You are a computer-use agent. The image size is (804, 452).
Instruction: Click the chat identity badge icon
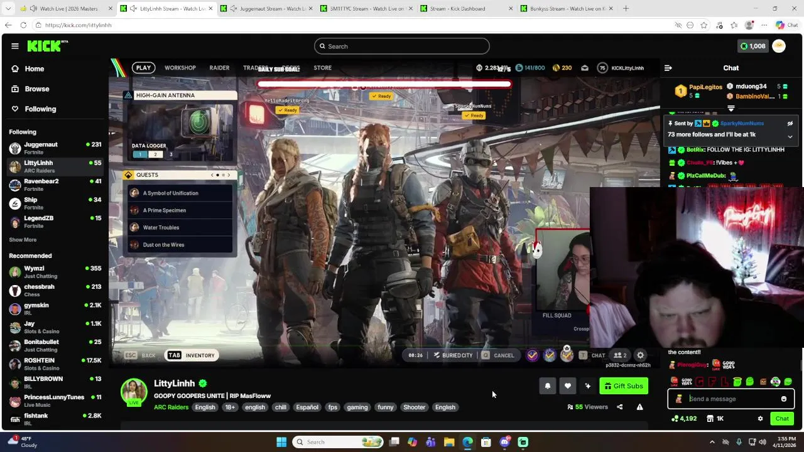[678, 399]
